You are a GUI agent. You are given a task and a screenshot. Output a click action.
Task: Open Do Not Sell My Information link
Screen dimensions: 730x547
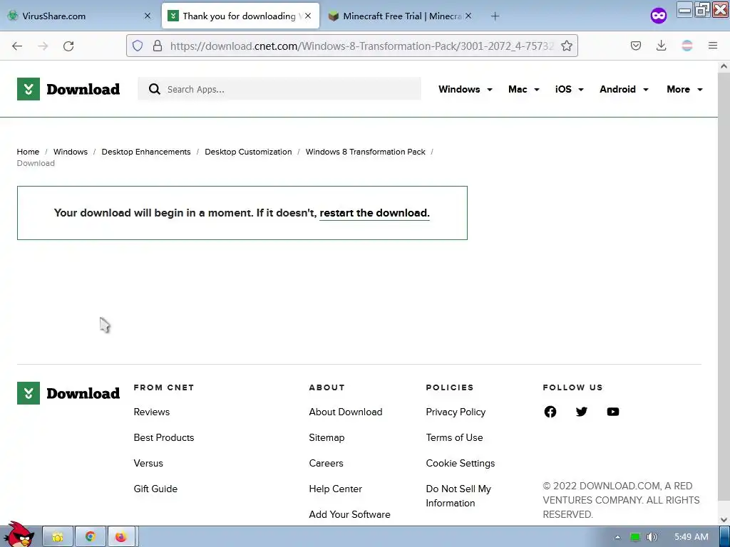tap(458, 496)
